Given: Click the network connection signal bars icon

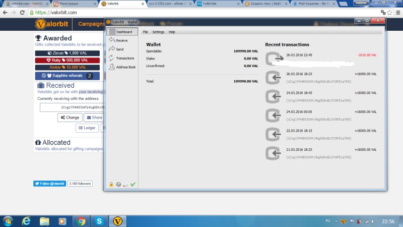Looking at the screenshot, I should pyautogui.click(x=125, y=185).
